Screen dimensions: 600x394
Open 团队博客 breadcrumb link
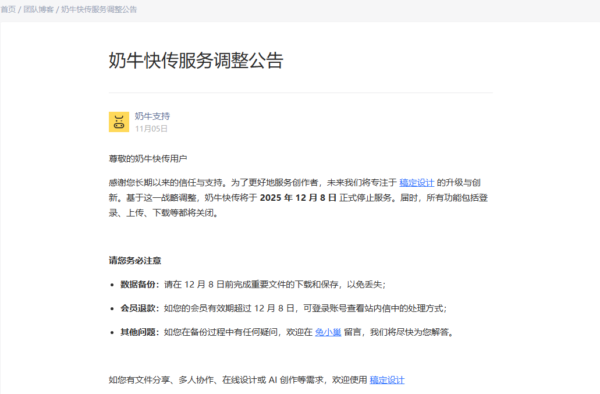(x=38, y=9)
